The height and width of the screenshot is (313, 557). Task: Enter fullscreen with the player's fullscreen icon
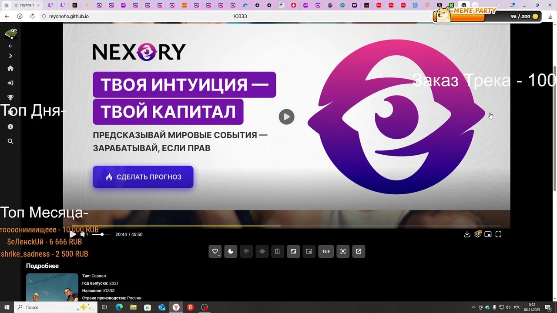(499, 234)
